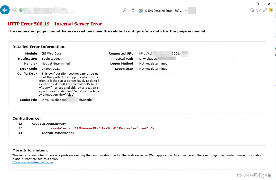Viewport: 276px width, 180px height.
Task: Follow the 'View more information »' link
Action: (33, 163)
